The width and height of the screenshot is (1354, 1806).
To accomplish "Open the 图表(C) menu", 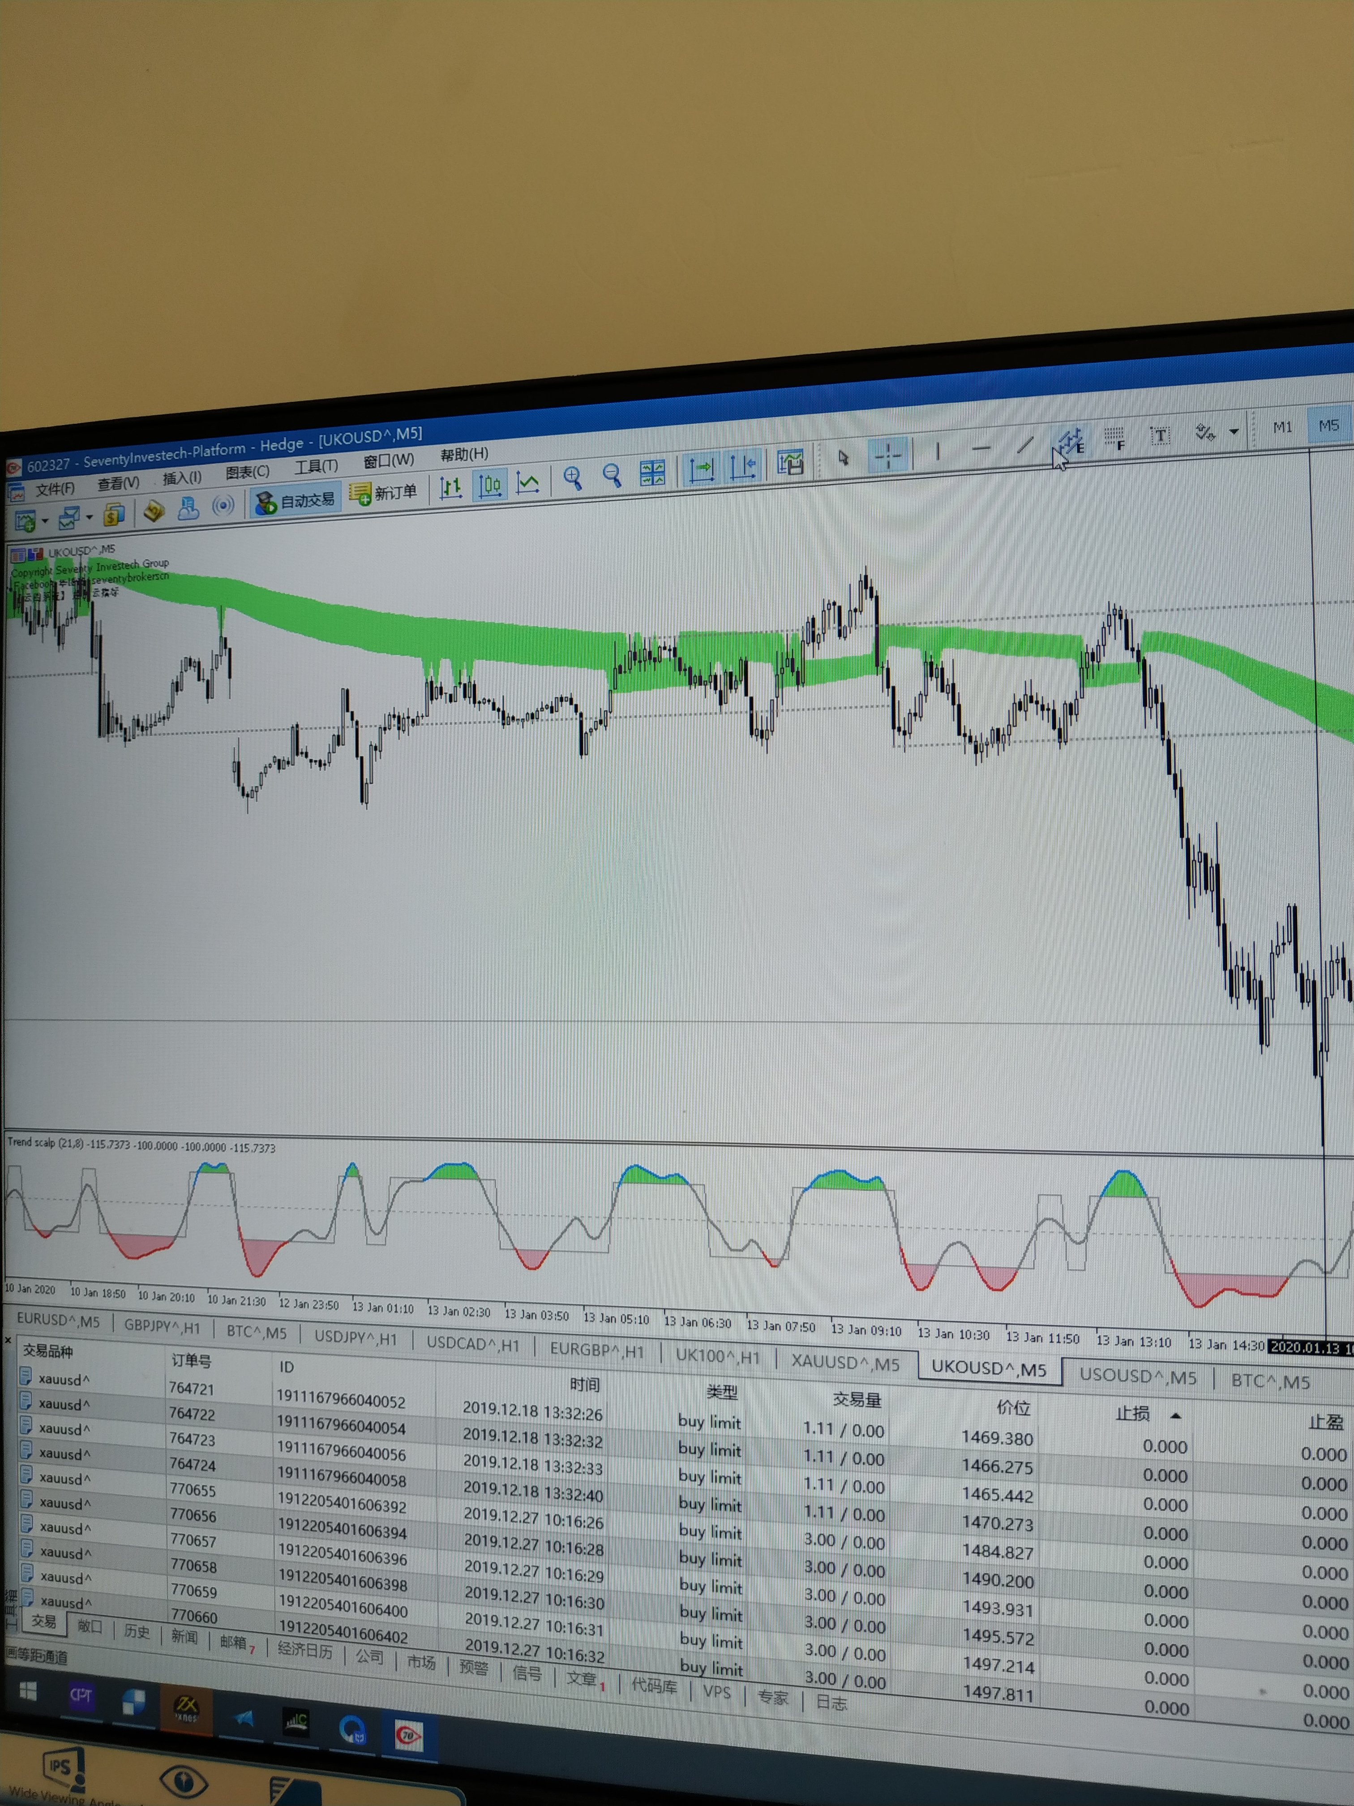I will coord(247,472).
